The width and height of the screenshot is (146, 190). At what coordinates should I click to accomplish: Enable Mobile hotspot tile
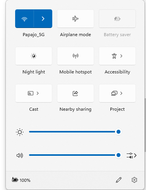point(76,56)
